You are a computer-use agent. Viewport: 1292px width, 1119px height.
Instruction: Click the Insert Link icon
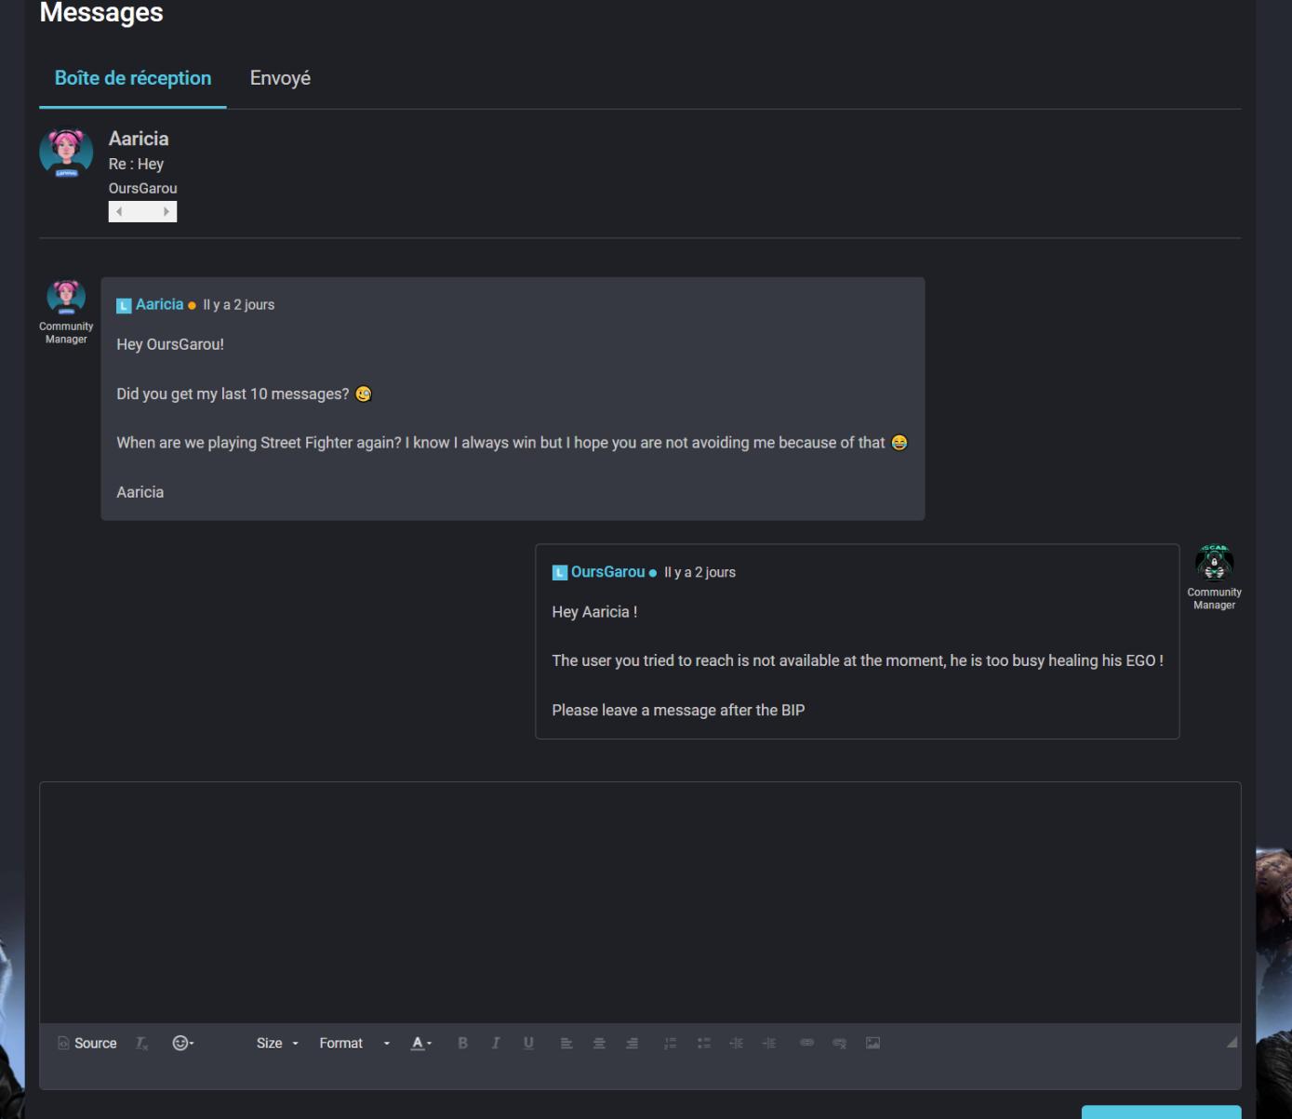806,1043
